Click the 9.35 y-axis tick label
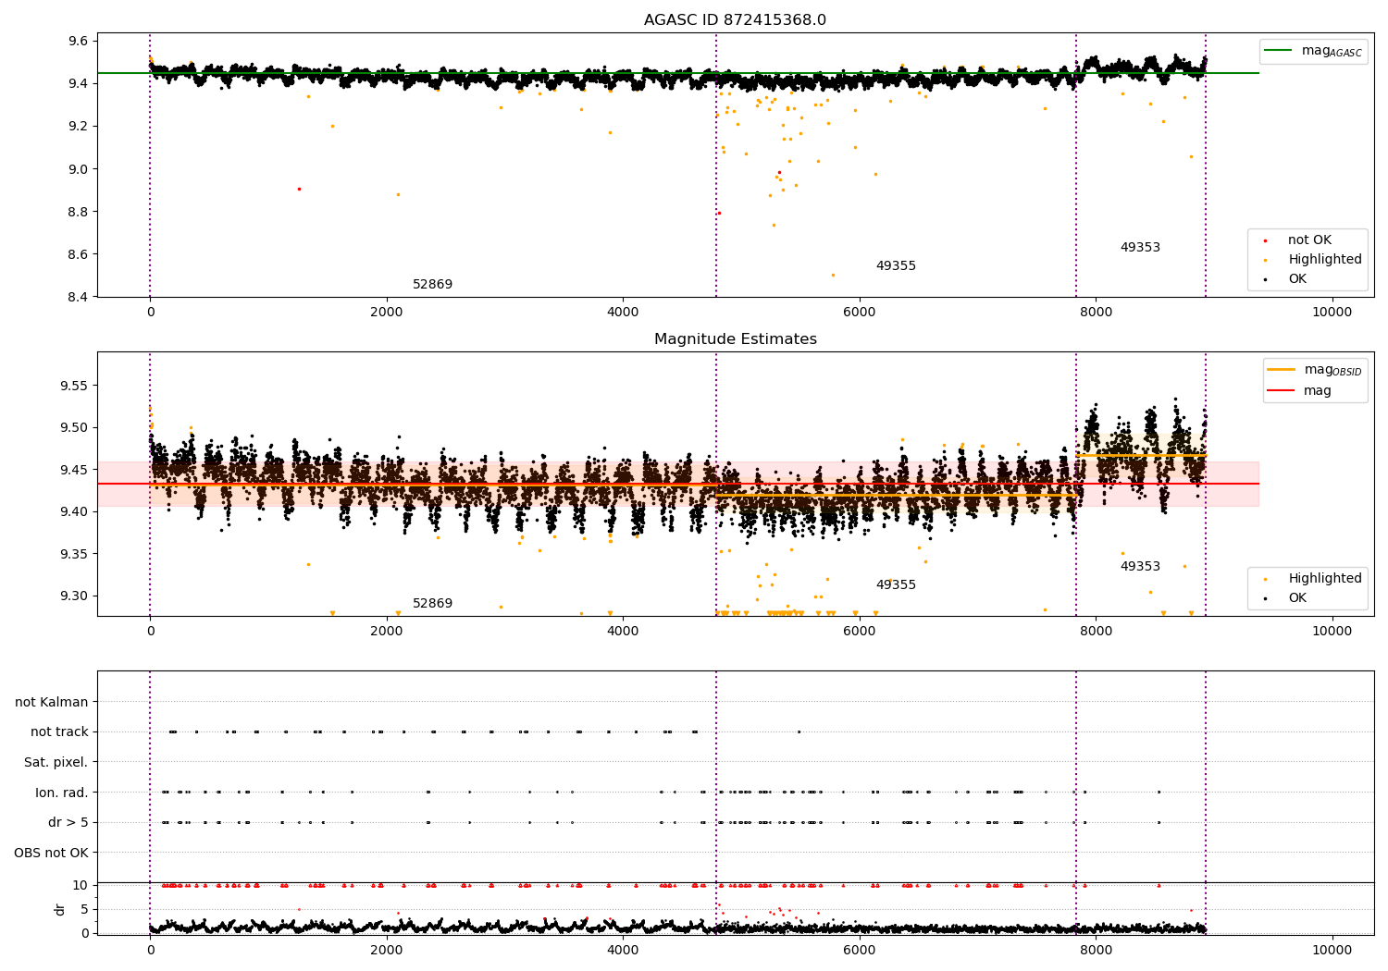This screenshot has height=971, width=1388. click(74, 554)
